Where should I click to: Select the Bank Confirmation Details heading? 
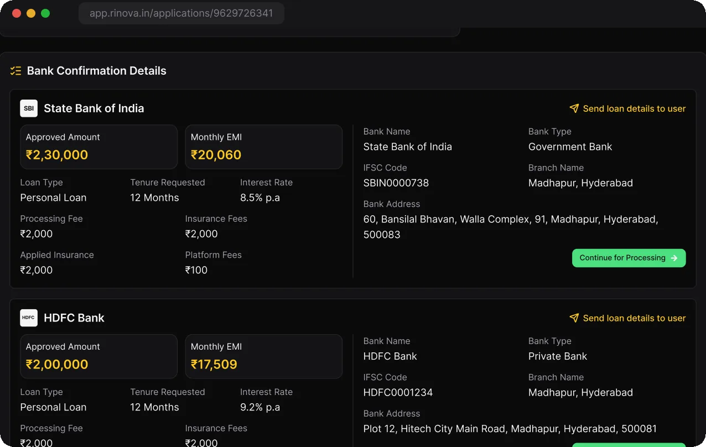[x=97, y=71]
